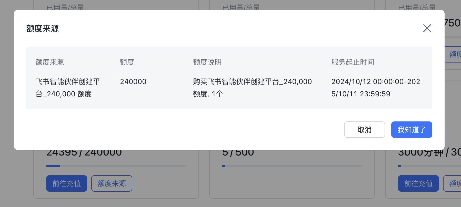
Task: Click the 5 / 500 usage progress bar
Action: pos(292,166)
